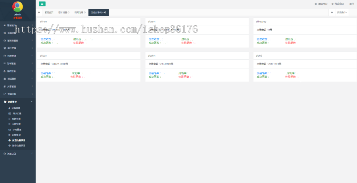This screenshot has height=183, width=357.
Task: Click the trash icon next to 清除缓存
Action: 316,4
